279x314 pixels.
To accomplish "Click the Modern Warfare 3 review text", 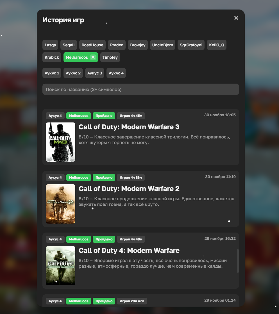I will coord(155,140).
